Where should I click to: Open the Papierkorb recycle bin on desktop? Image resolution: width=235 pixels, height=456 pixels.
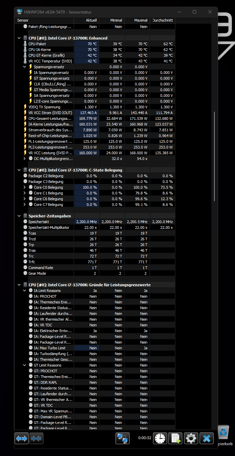224,435
